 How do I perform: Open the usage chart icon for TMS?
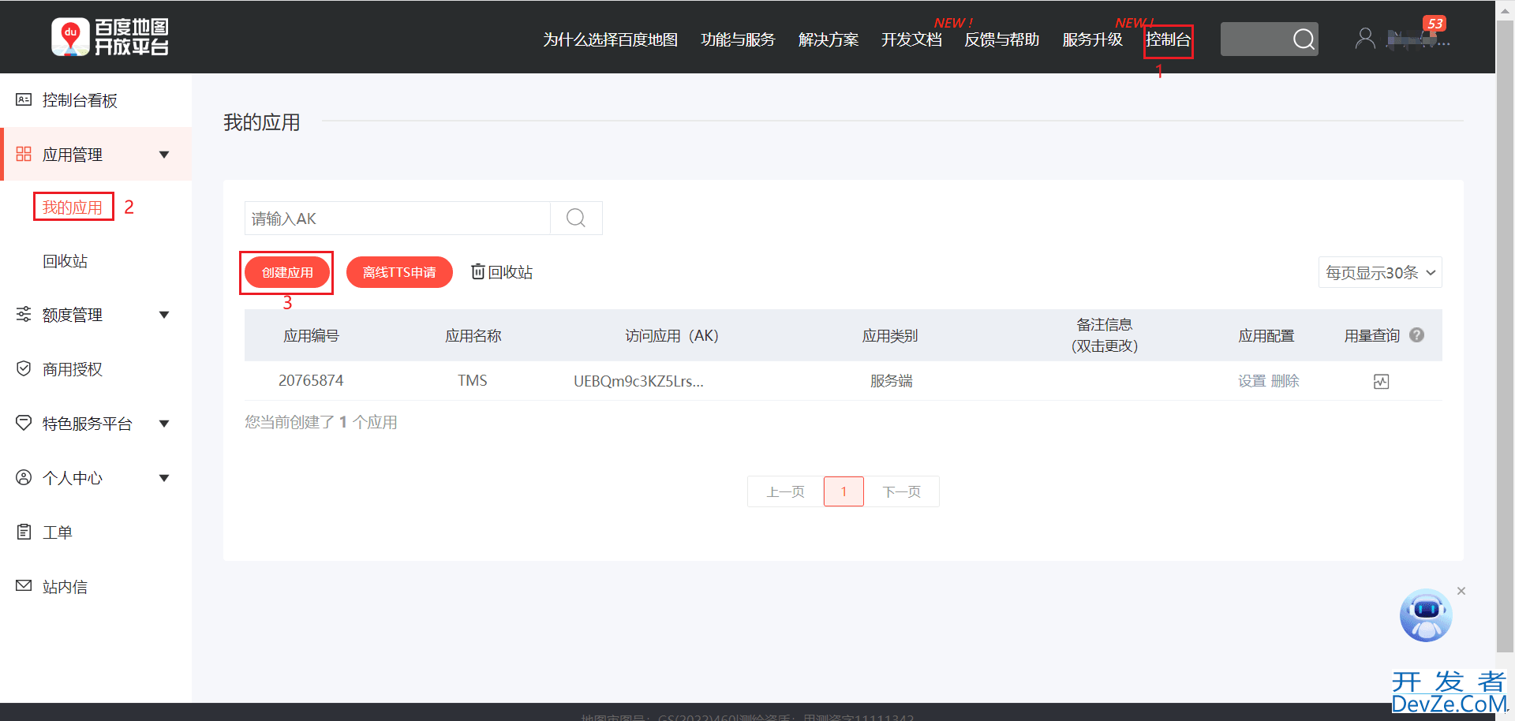pos(1381,382)
